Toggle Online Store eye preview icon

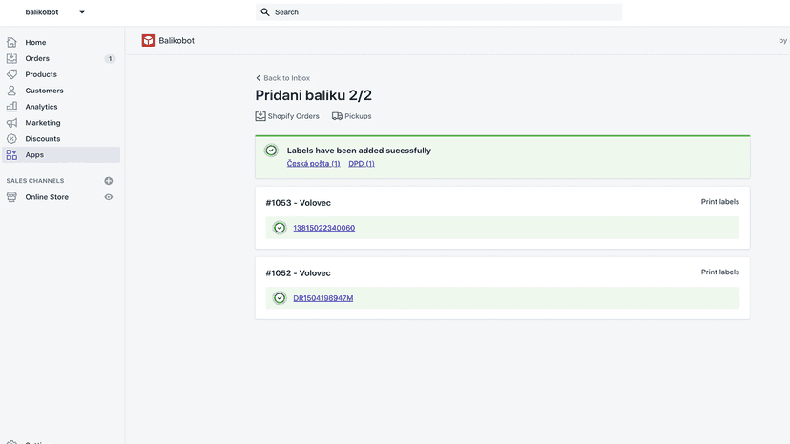[x=109, y=197]
